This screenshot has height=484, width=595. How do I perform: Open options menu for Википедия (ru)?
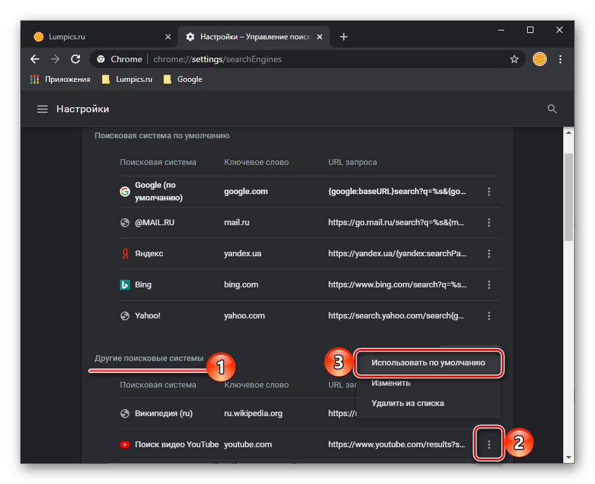pyautogui.click(x=489, y=413)
